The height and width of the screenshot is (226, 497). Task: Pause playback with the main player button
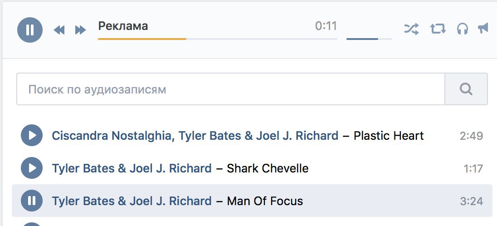click(30, 30)
